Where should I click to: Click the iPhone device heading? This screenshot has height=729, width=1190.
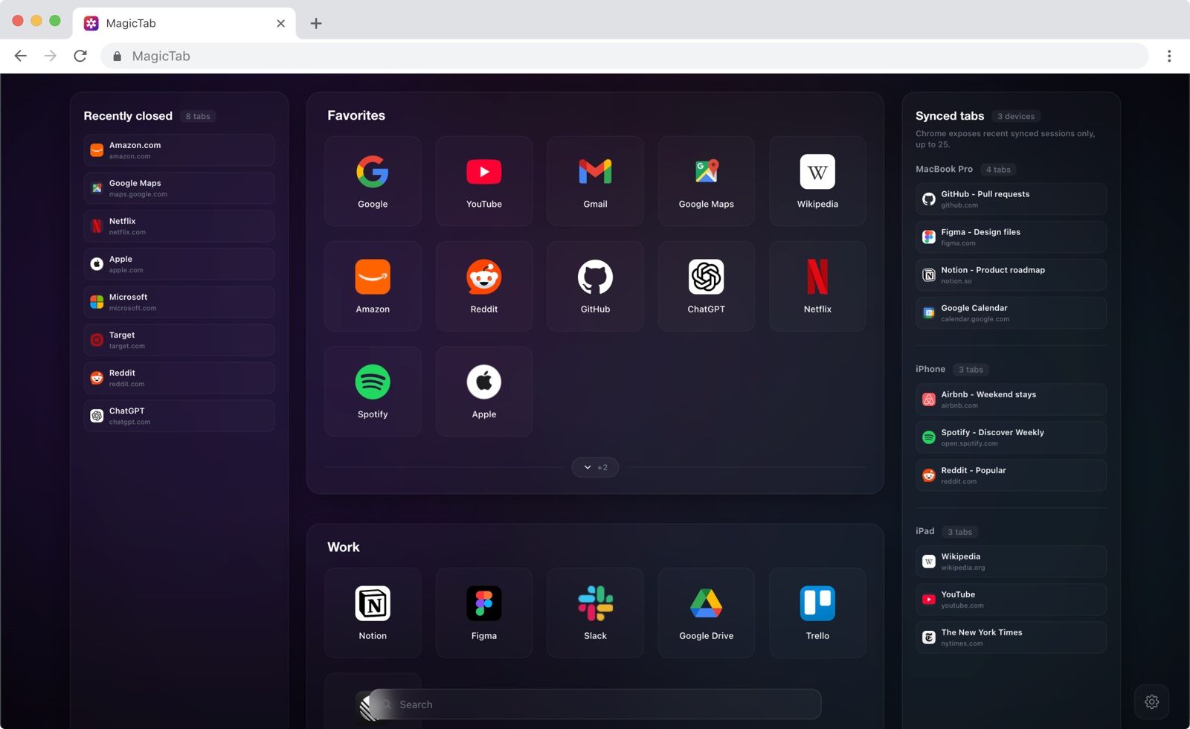click(930, 369)
